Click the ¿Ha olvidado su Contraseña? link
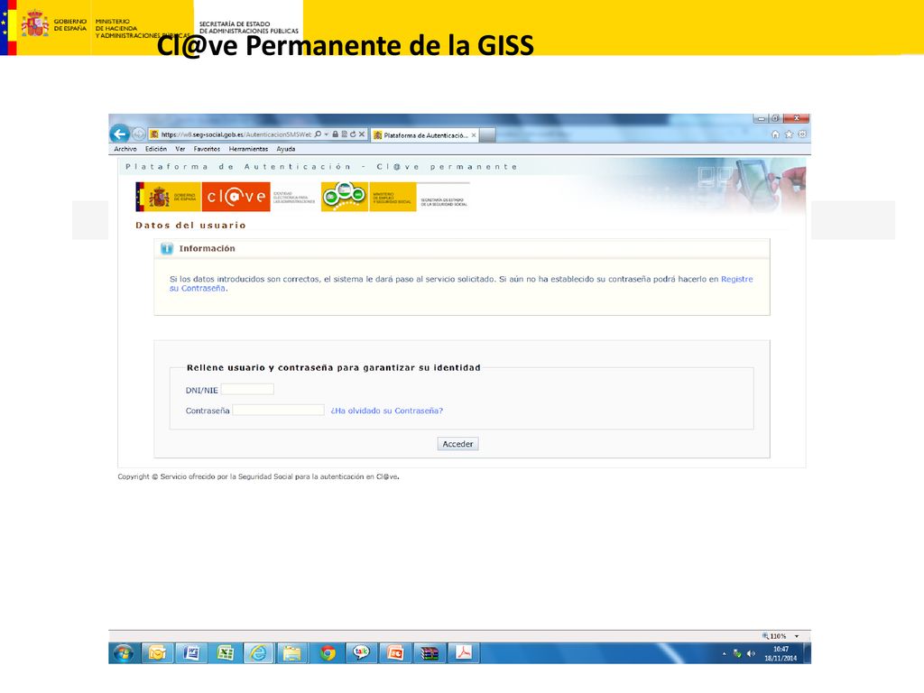 386,411
